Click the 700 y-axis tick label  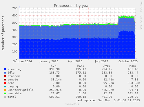click(x=15, y=8)
